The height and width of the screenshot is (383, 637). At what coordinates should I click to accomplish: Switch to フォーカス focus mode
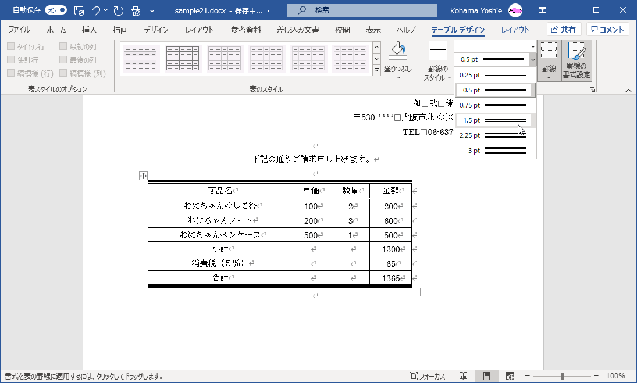tap(427, 376)
